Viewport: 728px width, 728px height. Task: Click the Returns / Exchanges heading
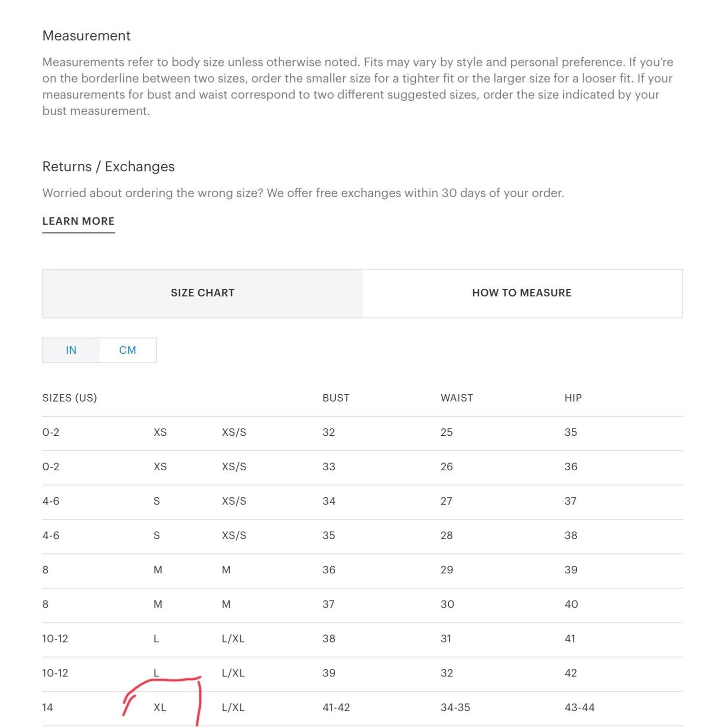108,167
